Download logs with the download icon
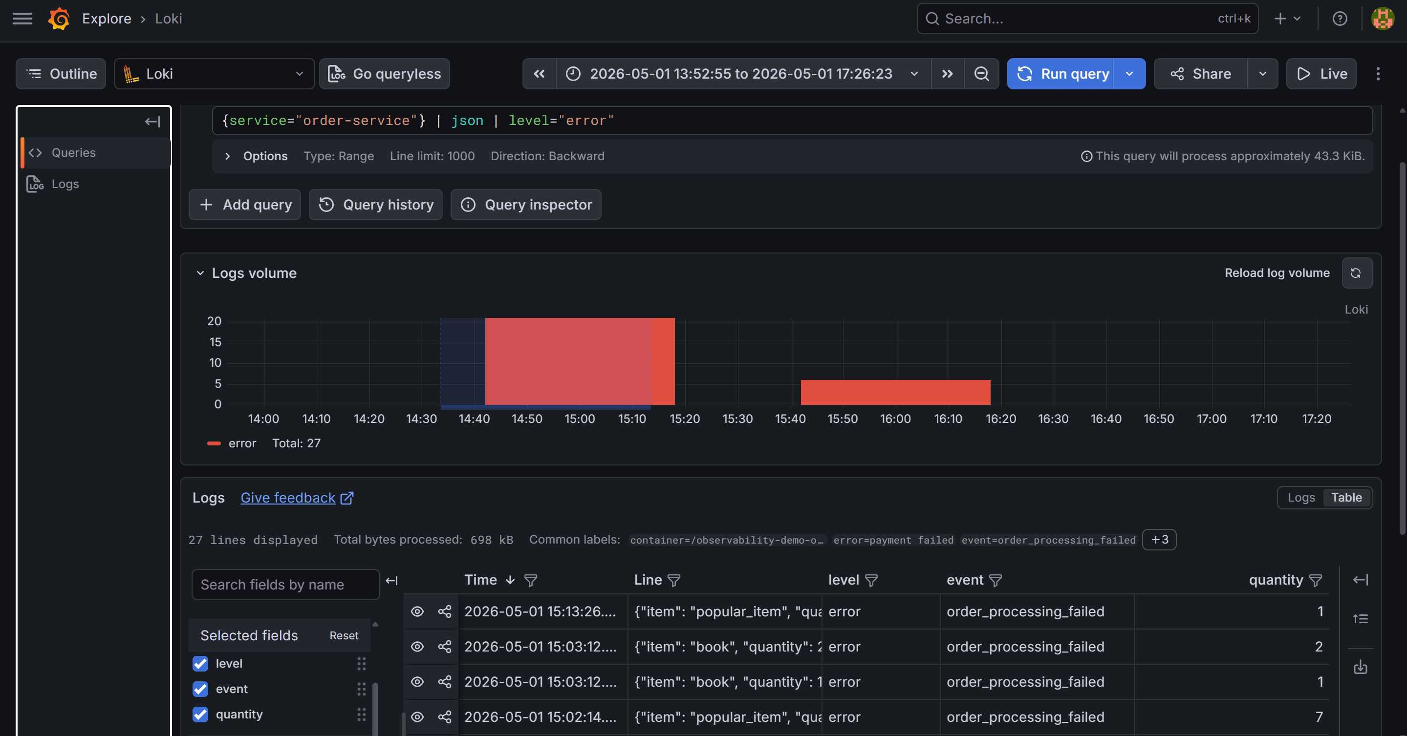The width and height of the screenshot is (1407, 736). tap(1360, 667)
